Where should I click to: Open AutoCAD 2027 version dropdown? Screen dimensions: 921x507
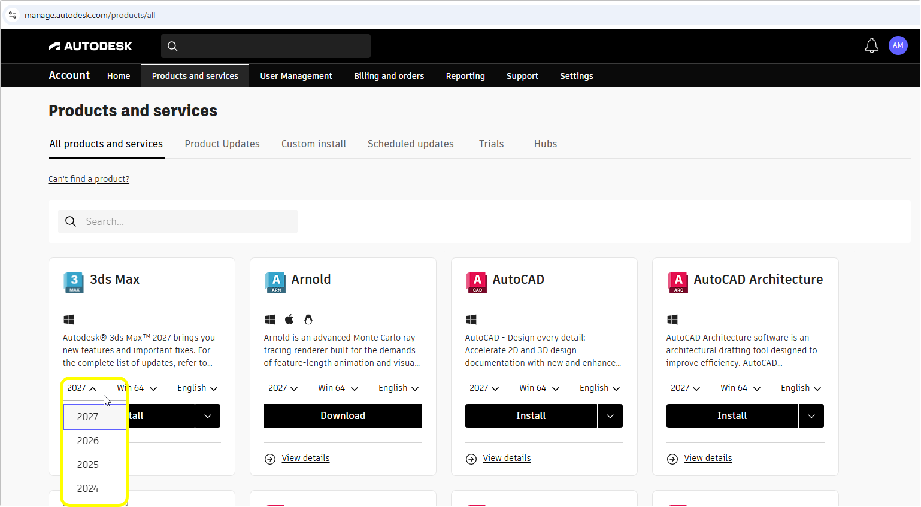[484, 388]
